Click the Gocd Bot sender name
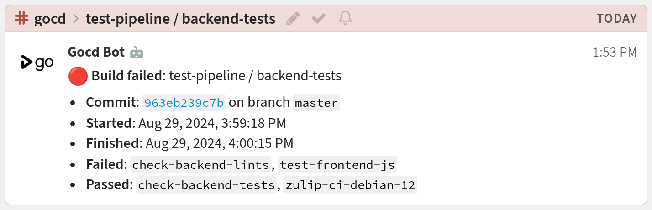Image resolution: width=652 pixels, height=210 pixels. 96,52
